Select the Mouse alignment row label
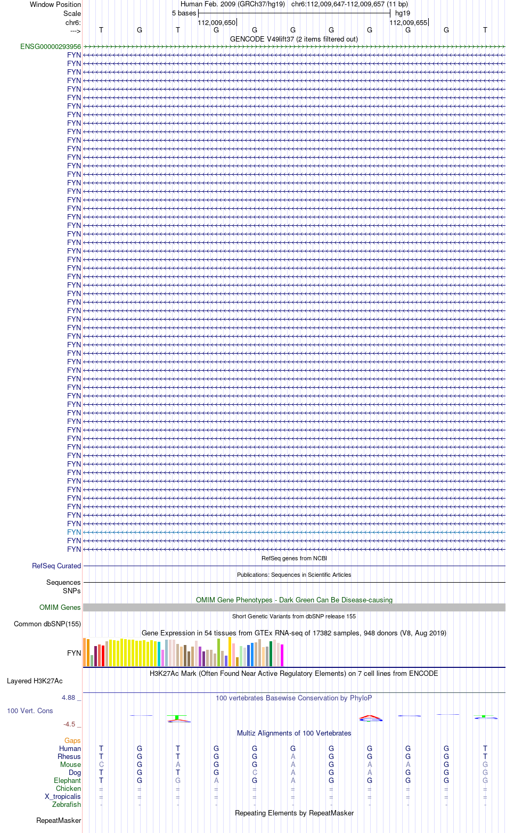Viewport: 506px width, 833px height. (x=71, y=765)
